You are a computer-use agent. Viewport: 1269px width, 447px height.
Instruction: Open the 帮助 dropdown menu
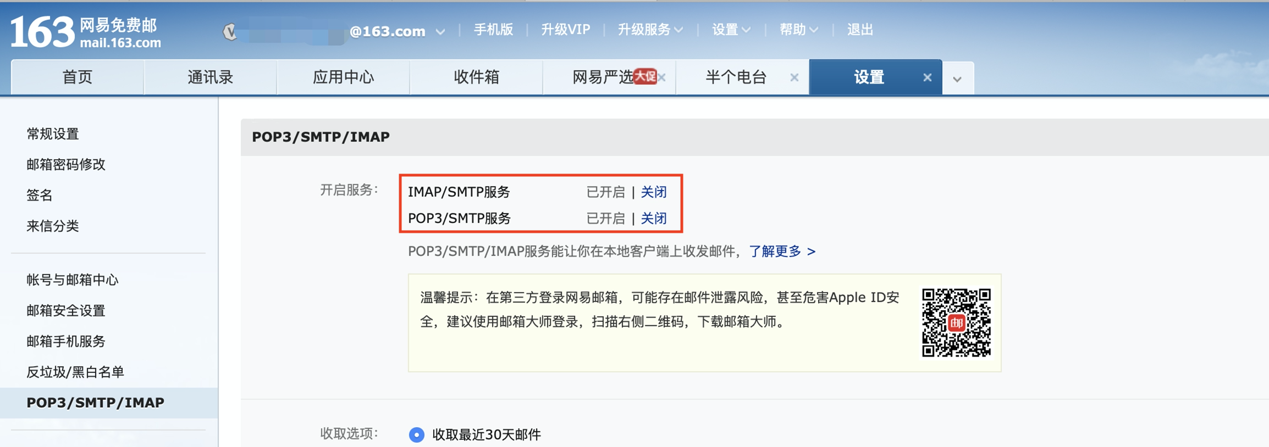coord(798,30)
